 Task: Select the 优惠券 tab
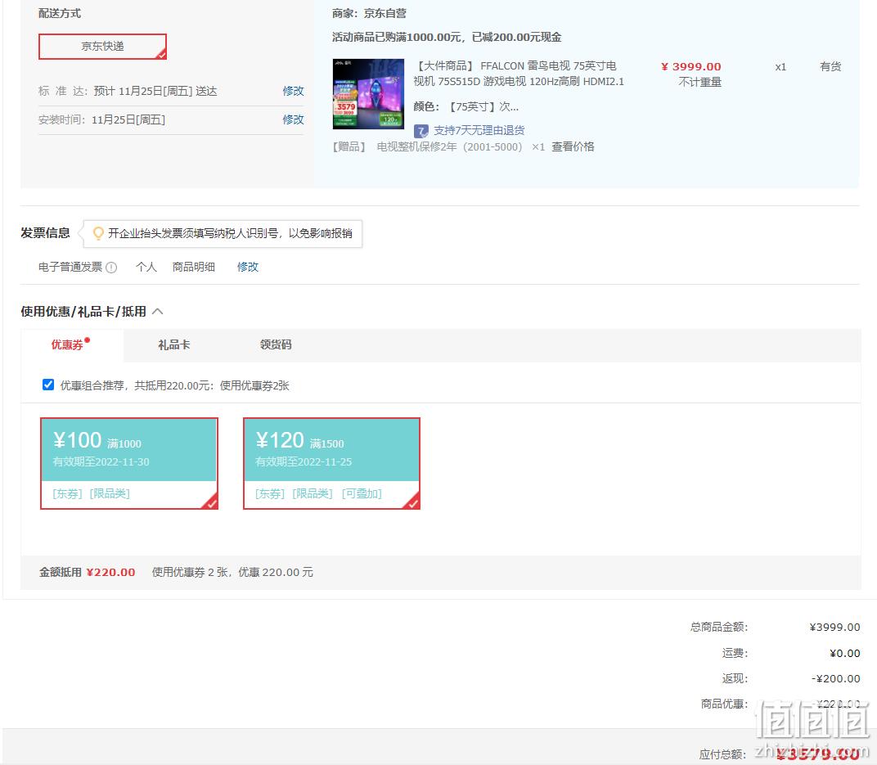tap(67, 345)
